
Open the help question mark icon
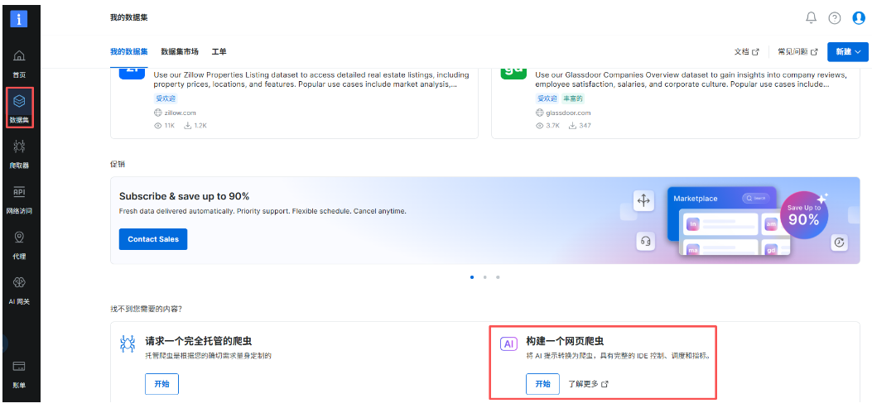point(834,18)
